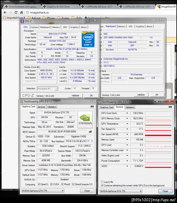The width and height of the screenshot is (177, 203).
Task: Click the screenshot camera icon in left GPU-Z window
Action: (x=92, y=106)
